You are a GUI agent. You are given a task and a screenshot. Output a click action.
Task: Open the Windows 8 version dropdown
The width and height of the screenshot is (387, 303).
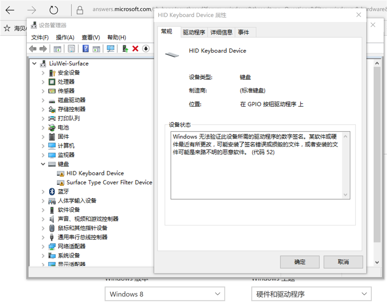click(165, 294)
